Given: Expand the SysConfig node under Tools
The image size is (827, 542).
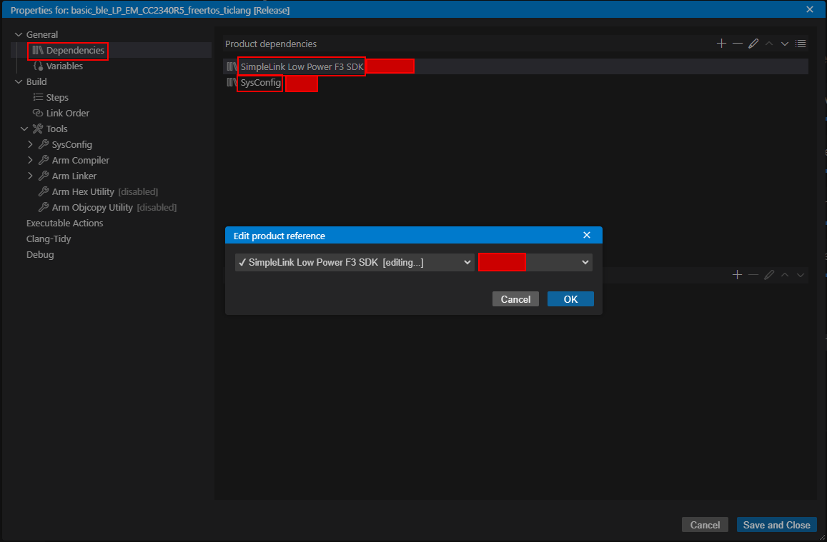Looking at the screenshot, I should pos(30,145).
